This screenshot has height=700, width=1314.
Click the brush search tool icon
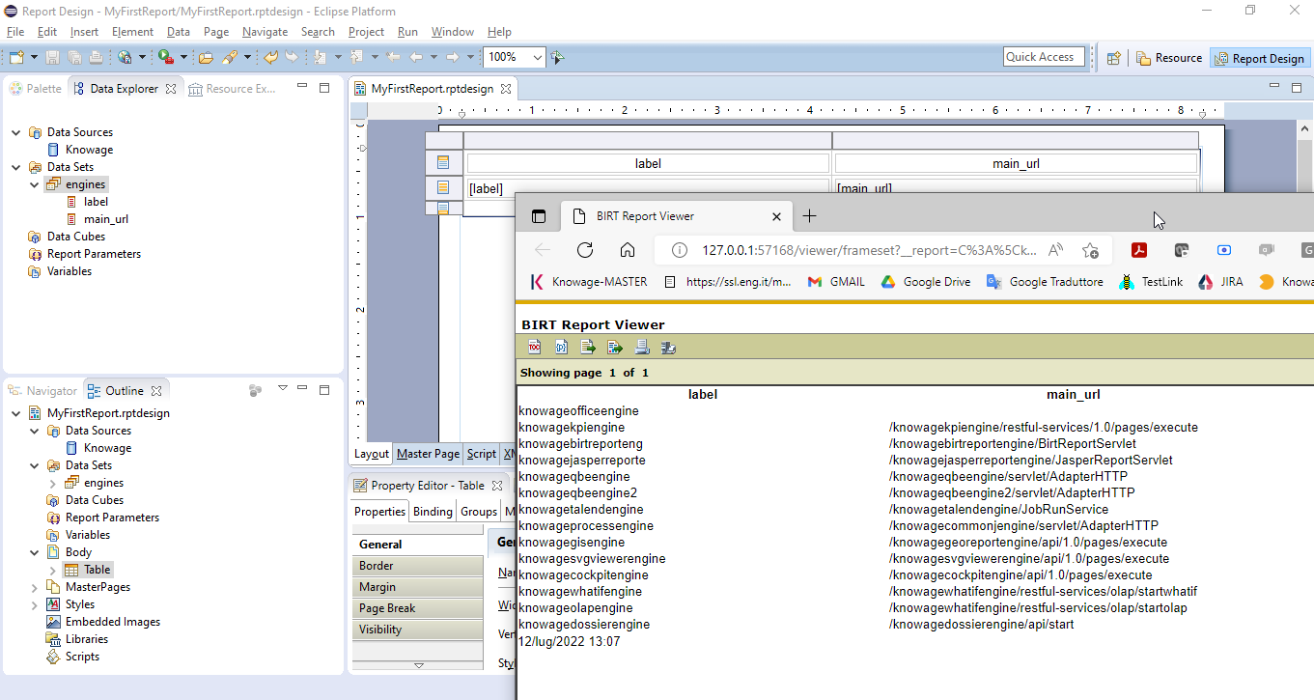(x=230, y=57)
